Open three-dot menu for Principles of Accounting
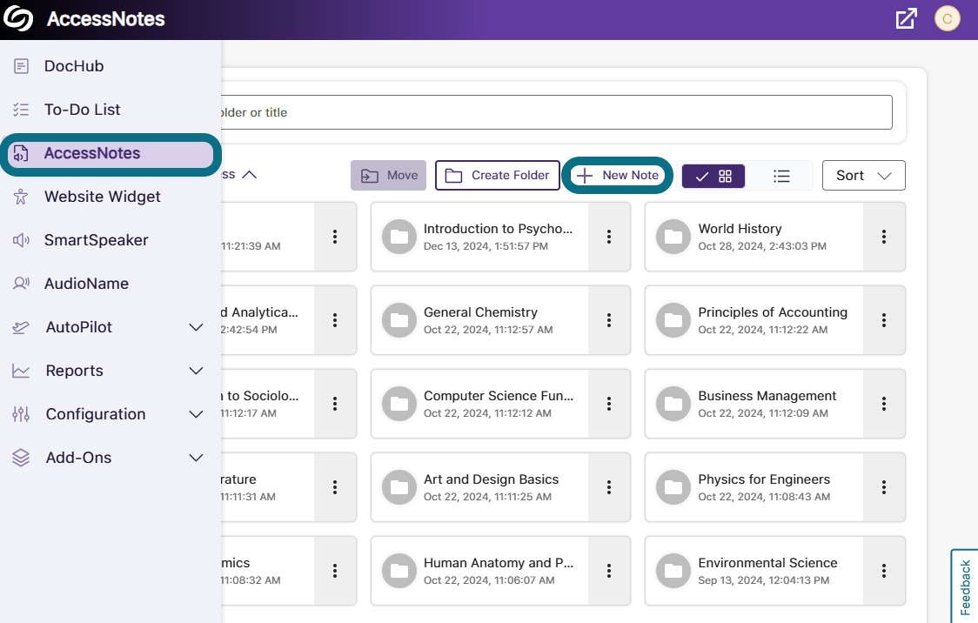Screen dimensions: 978x623 [x=884, y=320]
